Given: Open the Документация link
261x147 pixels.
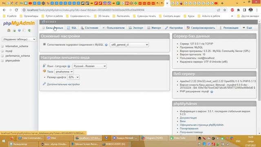Looking at the screenshot, I should (188, 118).
